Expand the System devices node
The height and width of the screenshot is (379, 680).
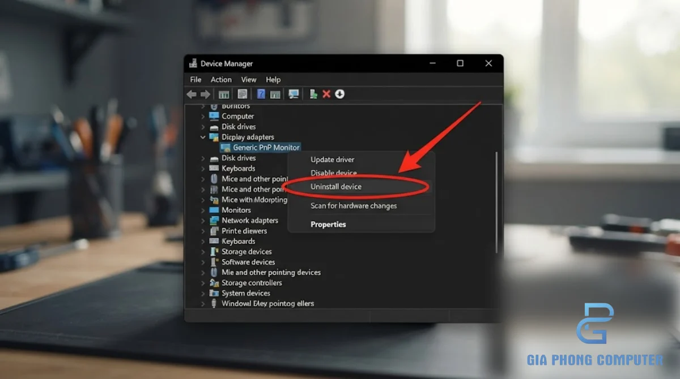point(203,293)
